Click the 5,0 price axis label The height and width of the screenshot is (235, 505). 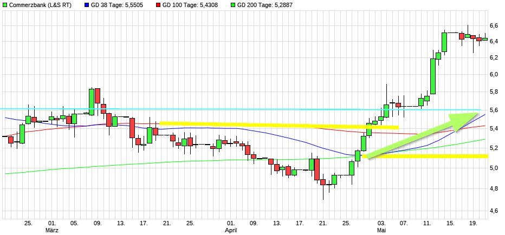(495, 168)
